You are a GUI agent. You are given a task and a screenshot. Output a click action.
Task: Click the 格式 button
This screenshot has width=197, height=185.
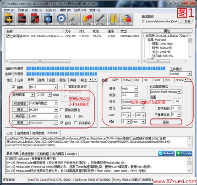coord(20,110)
